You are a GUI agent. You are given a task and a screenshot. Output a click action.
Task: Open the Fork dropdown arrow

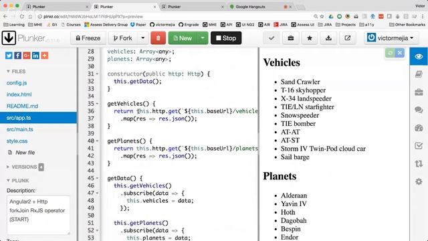click(142, 38)
